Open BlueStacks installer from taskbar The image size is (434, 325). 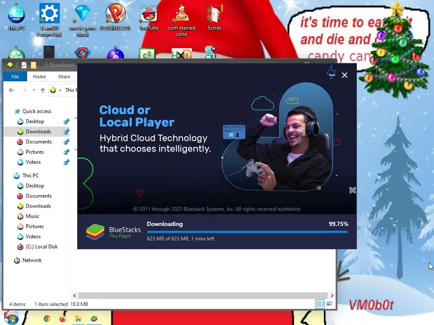pos(94,319)
